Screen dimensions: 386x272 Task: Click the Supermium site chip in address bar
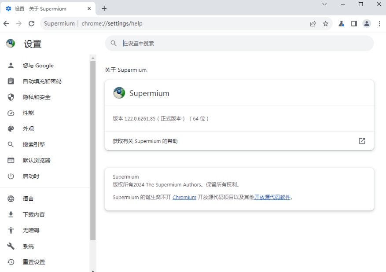tap(59, 24)
